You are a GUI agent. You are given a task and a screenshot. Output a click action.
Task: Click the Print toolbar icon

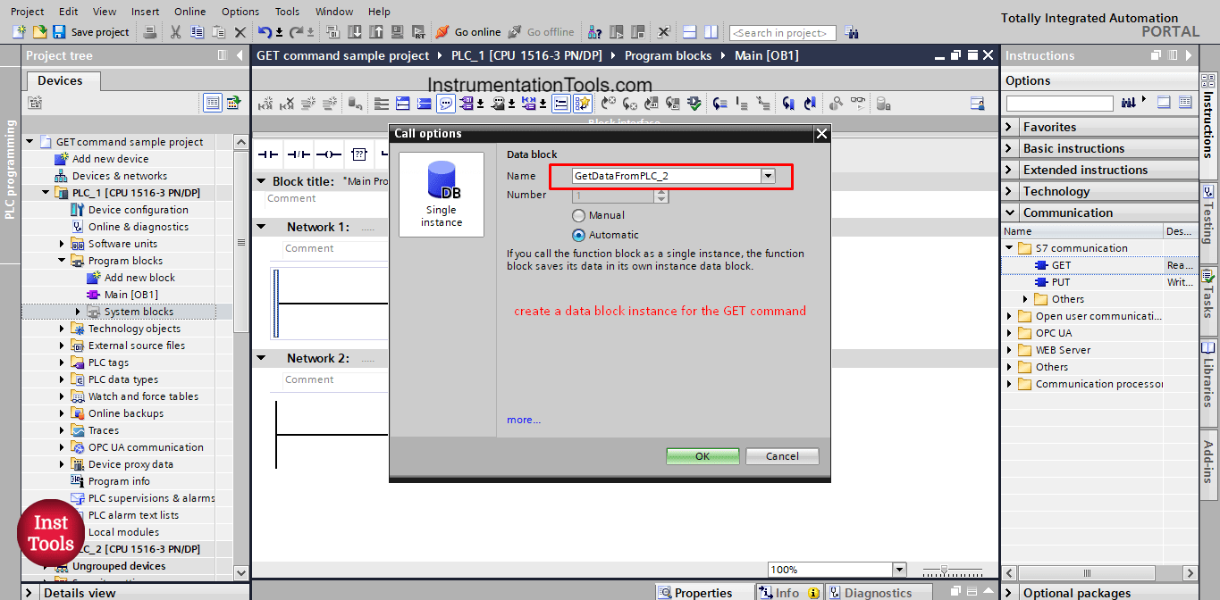pos(150,32)
